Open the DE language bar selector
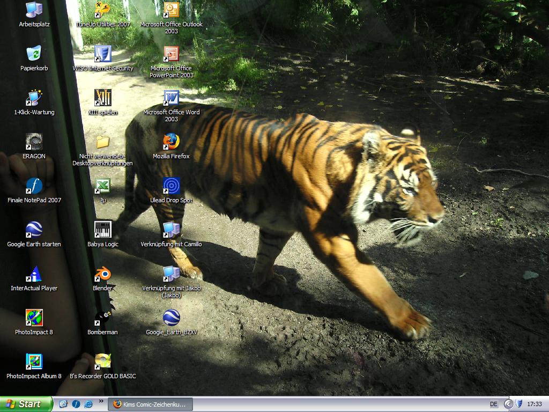Image resolution: width=549 pixels, height=412 pixels. [493, 404]
